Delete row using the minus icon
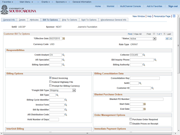Screen dimensions: 180x135 point(170,39)
